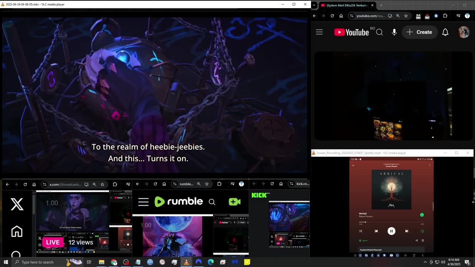
Task: Skip to next track in Spotify recording
Action: 407,231
